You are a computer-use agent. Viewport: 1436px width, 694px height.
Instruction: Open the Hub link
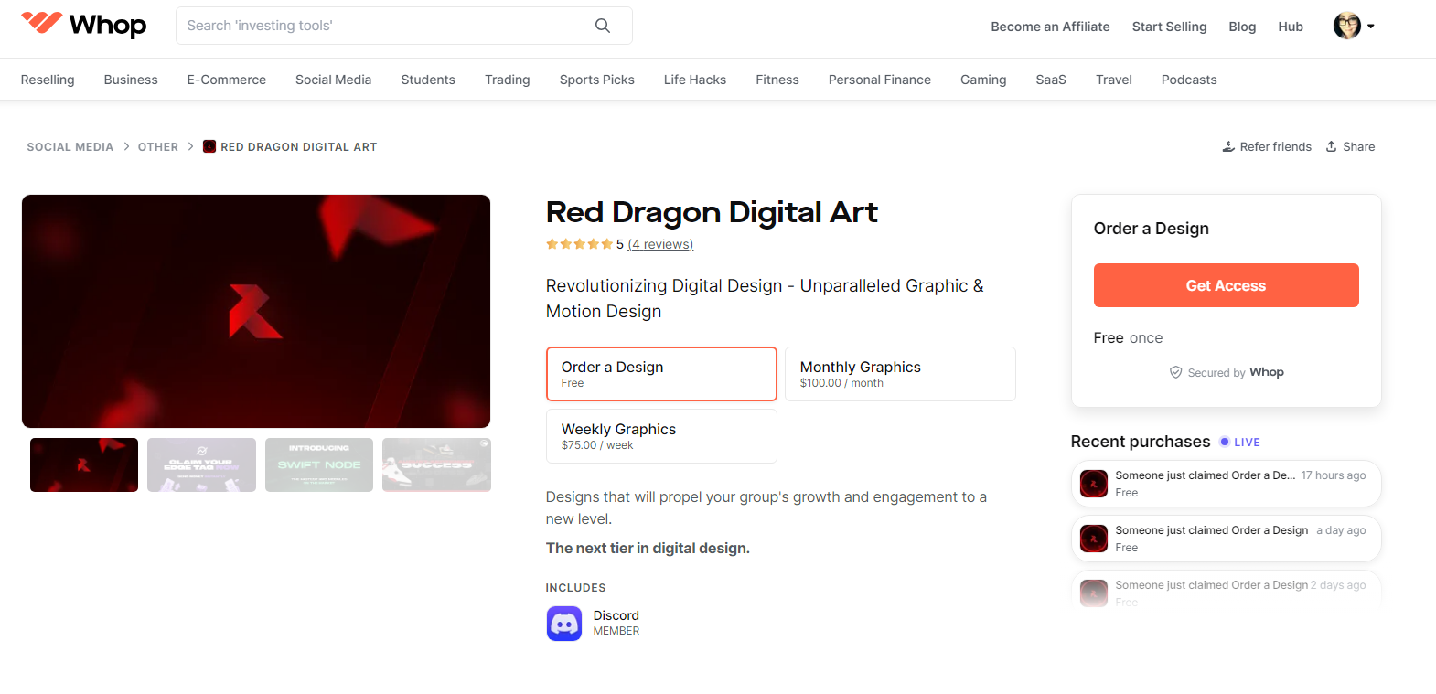(1291, 27)
